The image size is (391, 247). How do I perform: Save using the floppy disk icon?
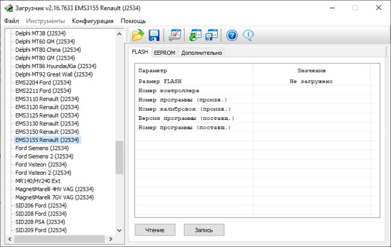point(154,35)
